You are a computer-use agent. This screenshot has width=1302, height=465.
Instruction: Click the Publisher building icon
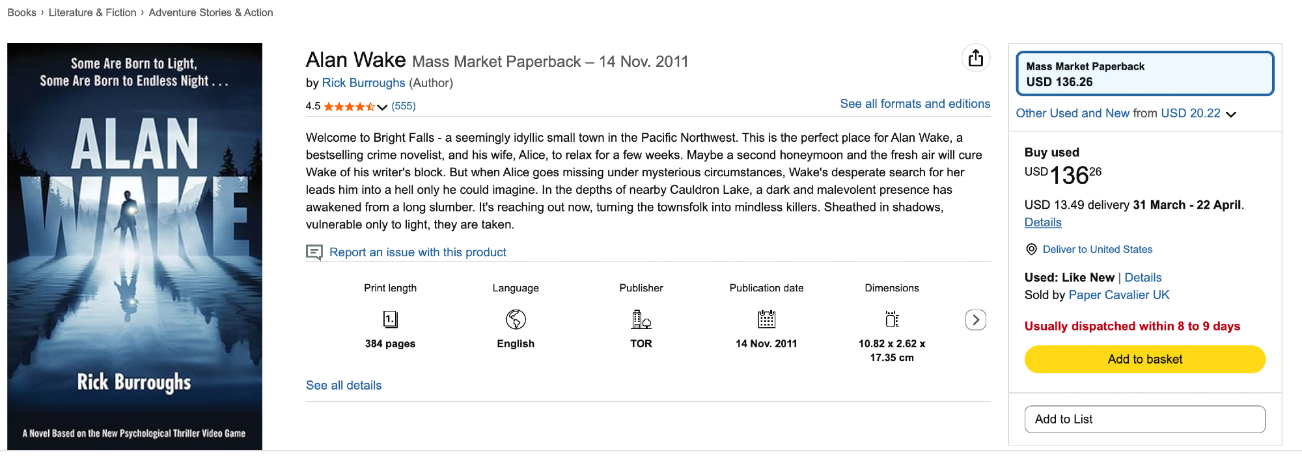[641, 319]
